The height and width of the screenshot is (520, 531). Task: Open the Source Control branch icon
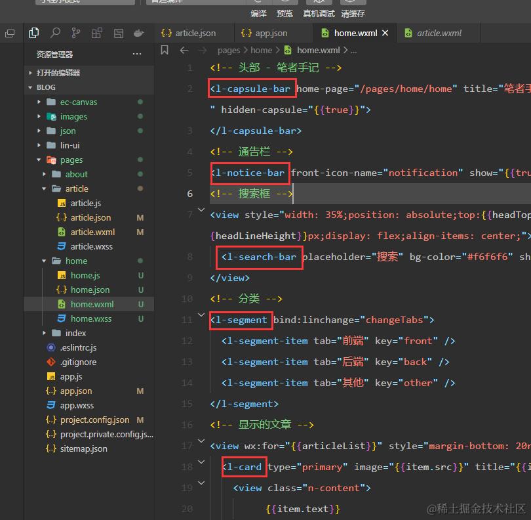tap(76, 33)
